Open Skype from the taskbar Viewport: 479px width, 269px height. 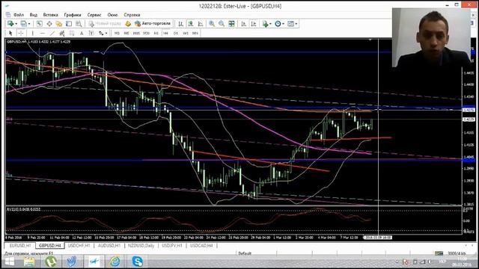click(x=138, y=262)
